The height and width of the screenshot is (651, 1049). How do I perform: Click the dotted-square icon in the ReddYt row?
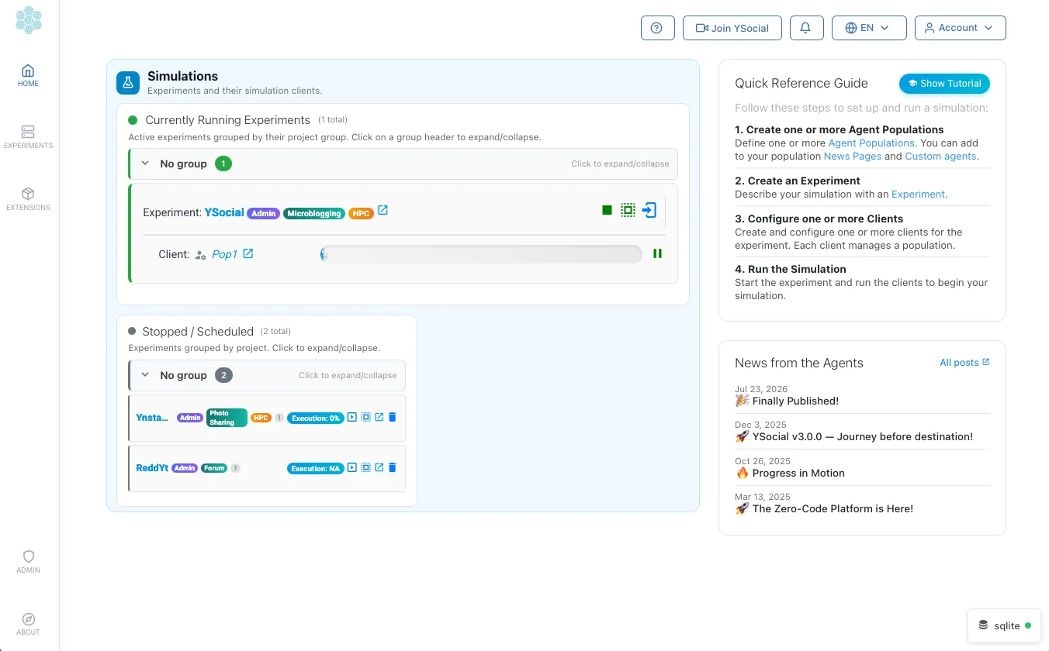click(365, 467)
